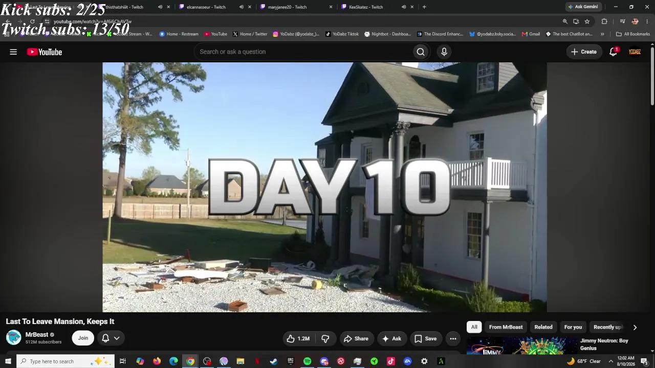Image resolution: width=655 pixels, height=368 pixels.
Task: Click the video player to pause
Action: (x=324, y=187)
